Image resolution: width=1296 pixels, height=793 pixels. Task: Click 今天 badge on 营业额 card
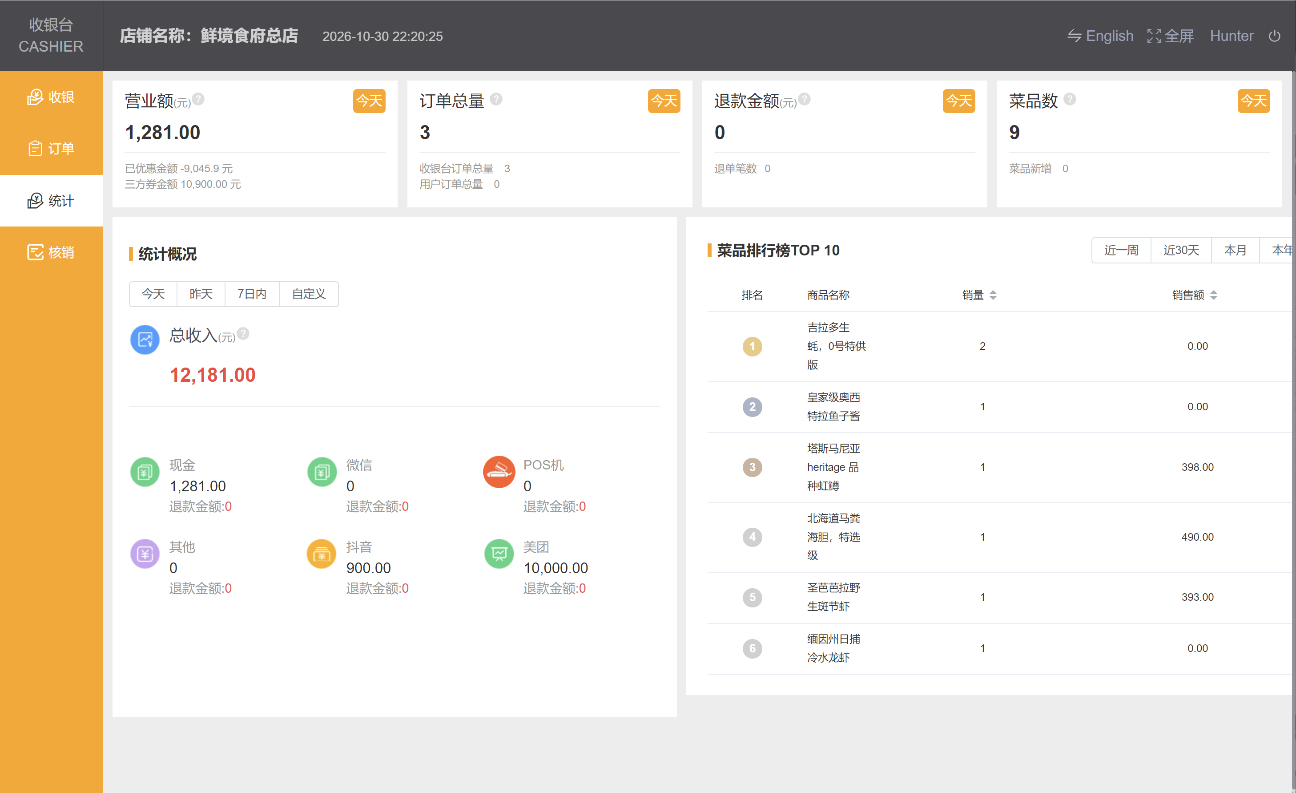point(369,101)
